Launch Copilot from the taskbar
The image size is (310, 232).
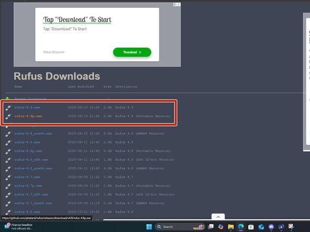220,227
